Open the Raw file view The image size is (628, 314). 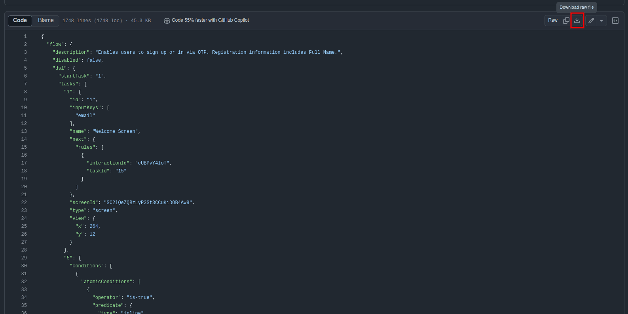(x=553, y=21)
